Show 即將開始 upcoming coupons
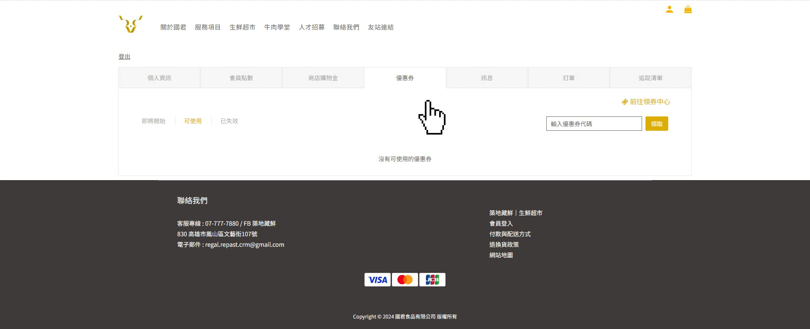The height and width of the screenshot is (329, 810). point(154,121)
